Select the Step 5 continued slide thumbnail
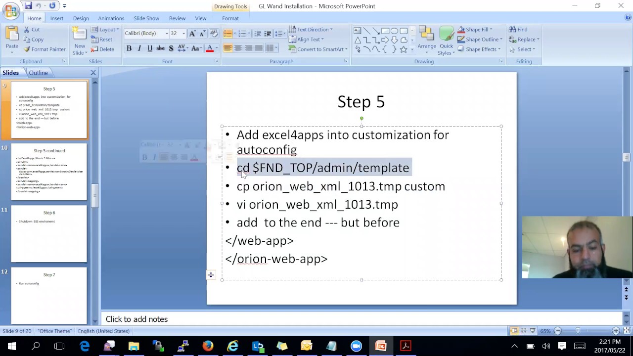The width and height of the screenshot is (633, 356). (x=49, y=172)
